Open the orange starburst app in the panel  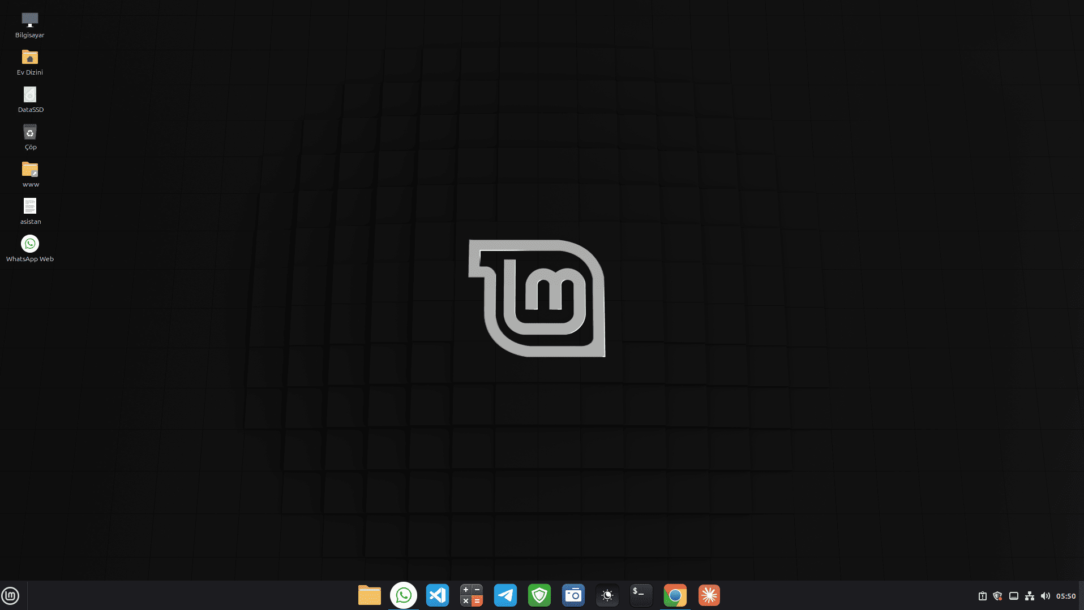pyautogui.click(x=709, y=595)
